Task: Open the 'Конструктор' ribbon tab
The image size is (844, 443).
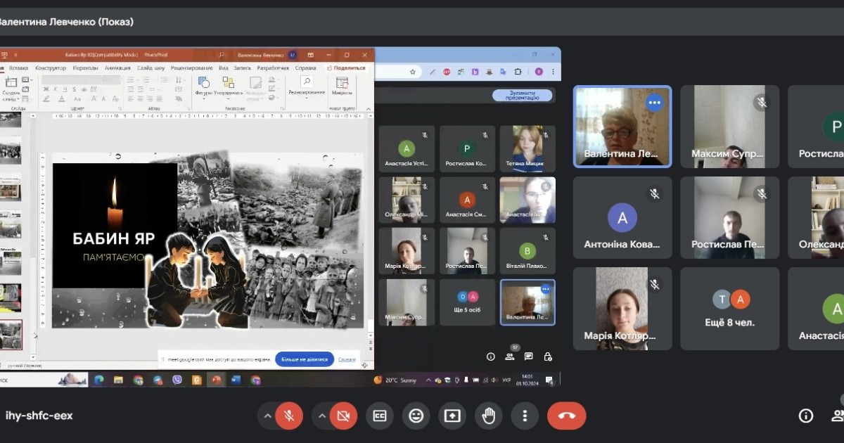Action: click(51, 68)
